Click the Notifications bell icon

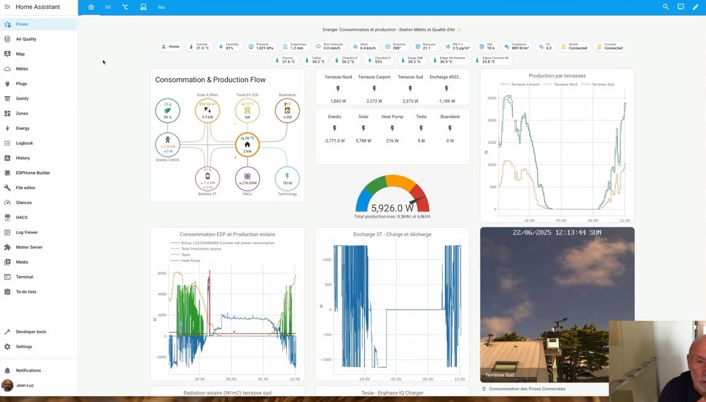click(x=7, y=371)
